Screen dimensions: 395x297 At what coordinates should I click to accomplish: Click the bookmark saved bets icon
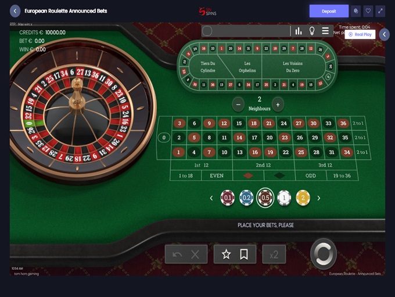243,255
